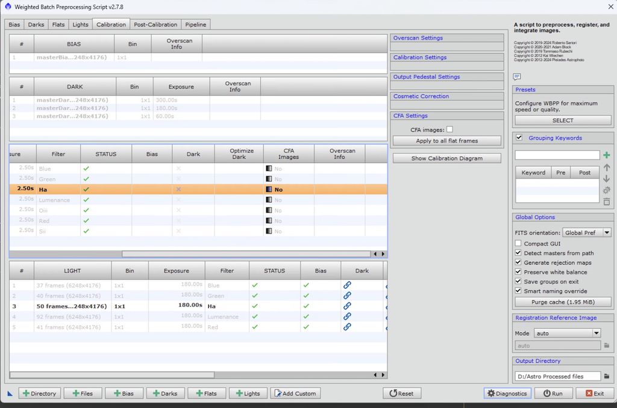Expand the Overscan Settings section

(x=446, y=38)
